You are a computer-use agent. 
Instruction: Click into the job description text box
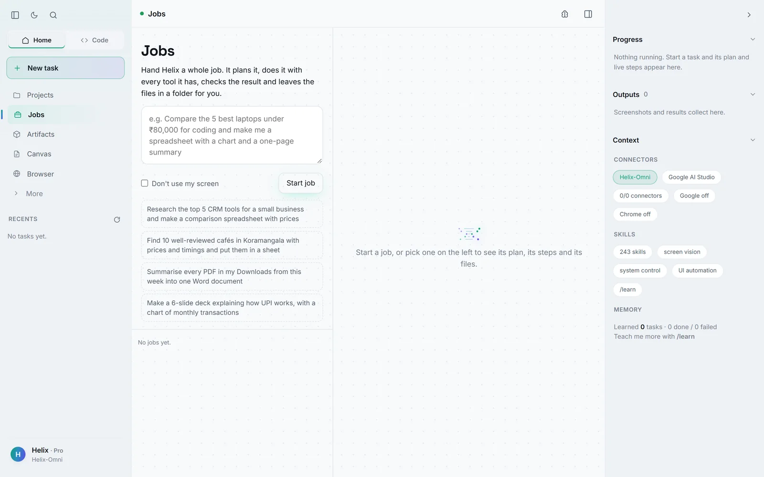(232, 135)
